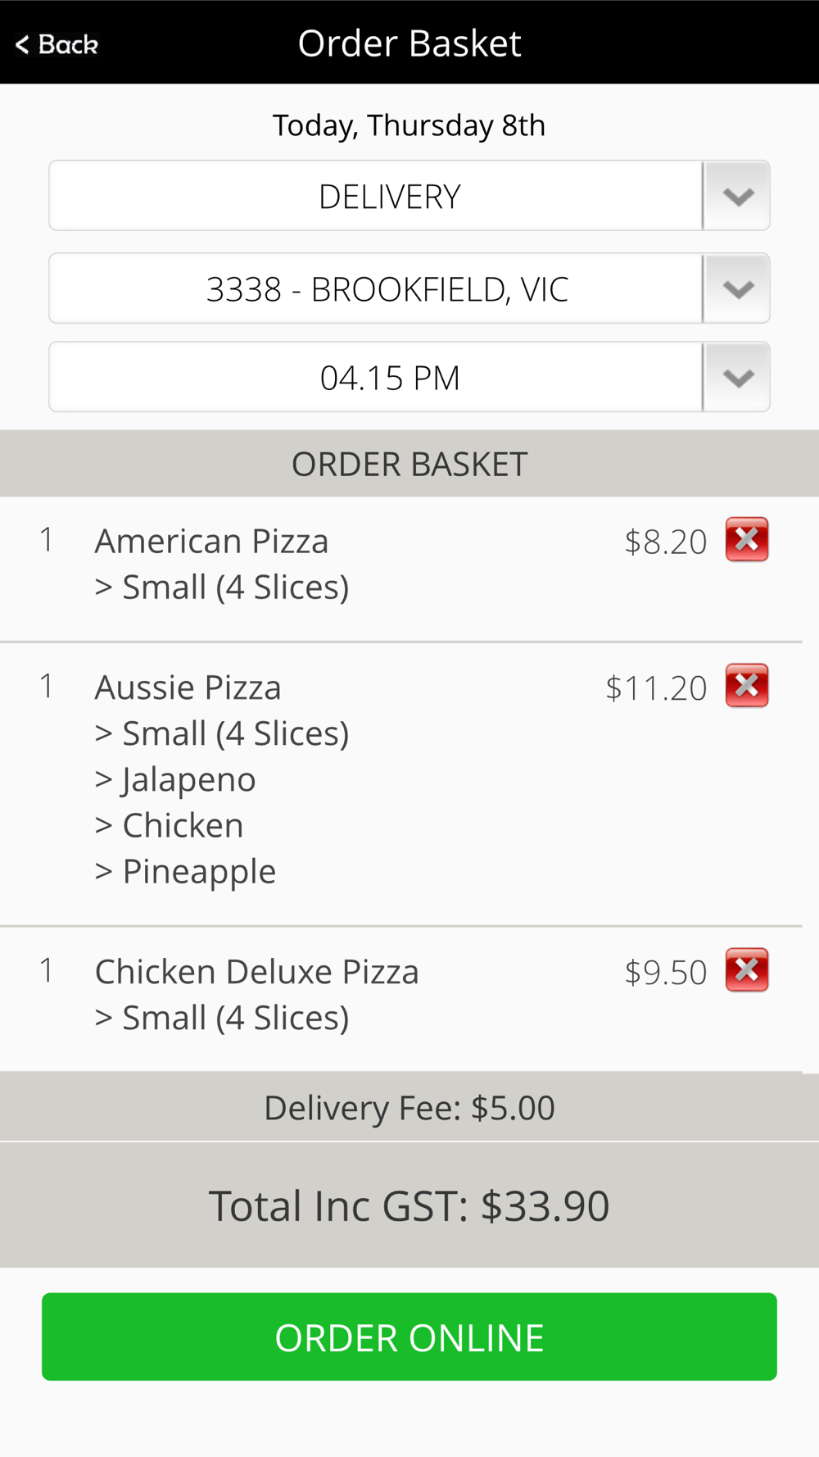Tap the Delivery Fee: $5.00 row
Image resolution: width=819 pixels, height=1457 pixels.
tap(409, 1108)
